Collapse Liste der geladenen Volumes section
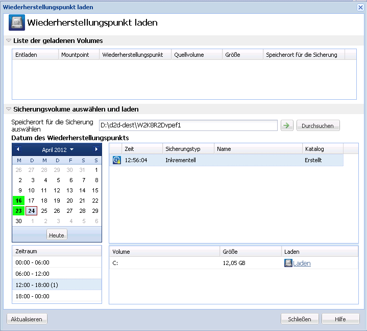The width and height of the screenshot is (367, 331). 9,40
